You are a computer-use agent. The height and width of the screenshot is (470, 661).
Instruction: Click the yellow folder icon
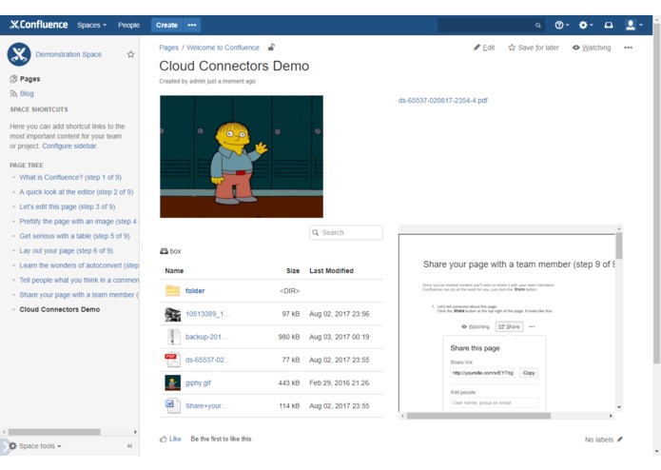click(x=172, y=290)
